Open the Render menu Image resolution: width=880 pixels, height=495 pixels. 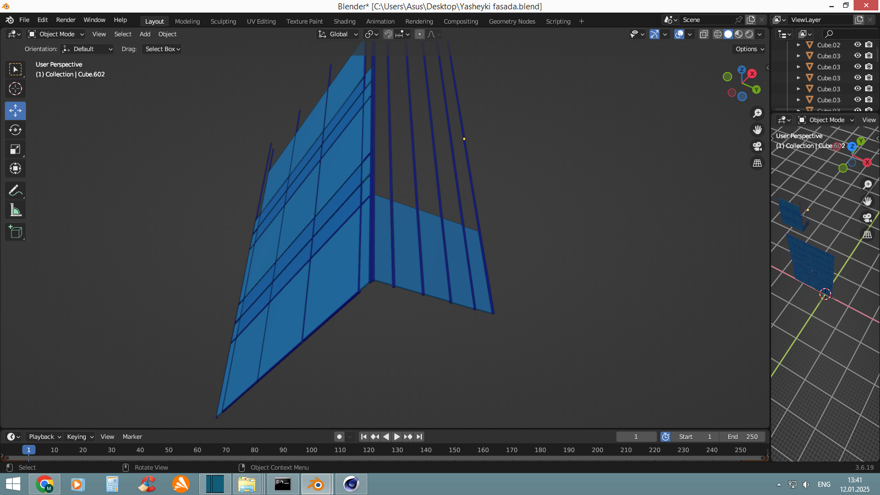tap(65, 20)
